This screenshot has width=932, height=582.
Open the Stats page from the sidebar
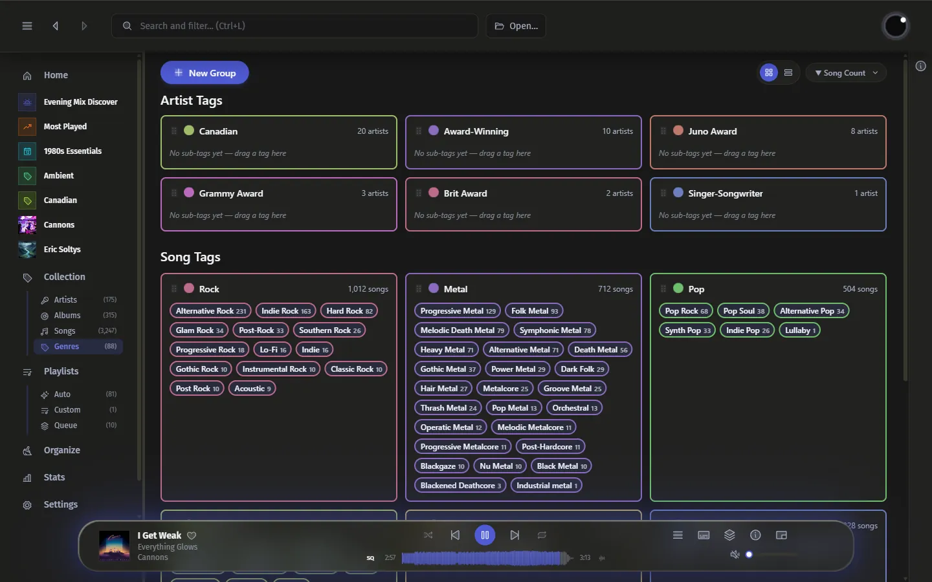[x=54, y=477]
